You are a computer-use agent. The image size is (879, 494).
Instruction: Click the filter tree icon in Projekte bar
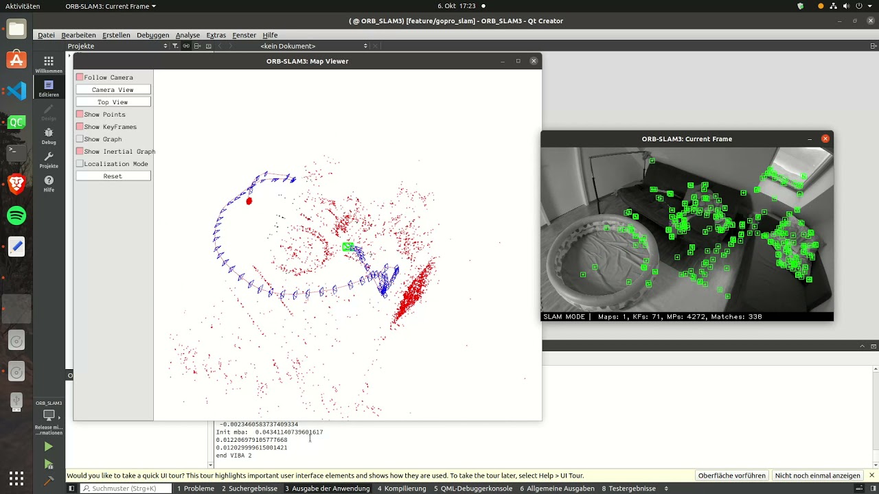[175, 46]
